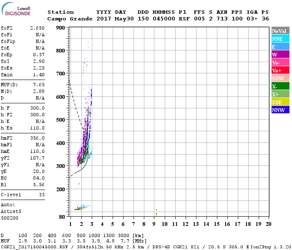292x250 pixels.
Task: Click the light green X+ legend entry
Action: pyautogui.click(x=280, y=94)
